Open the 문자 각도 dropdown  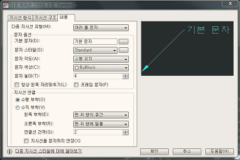tap(101, 59)
